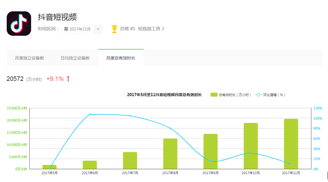Click the line point on 2017年11月 bar

click(291, 164)
